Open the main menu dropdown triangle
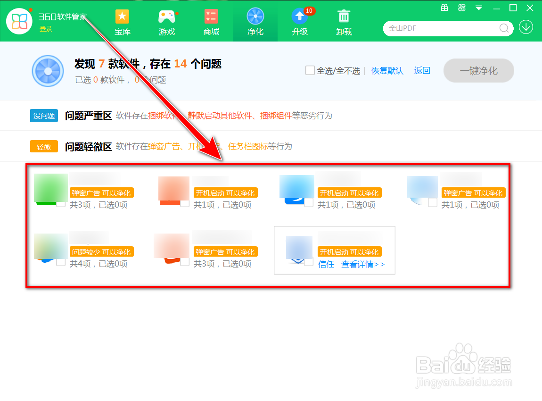 click(x=478, y=8)
